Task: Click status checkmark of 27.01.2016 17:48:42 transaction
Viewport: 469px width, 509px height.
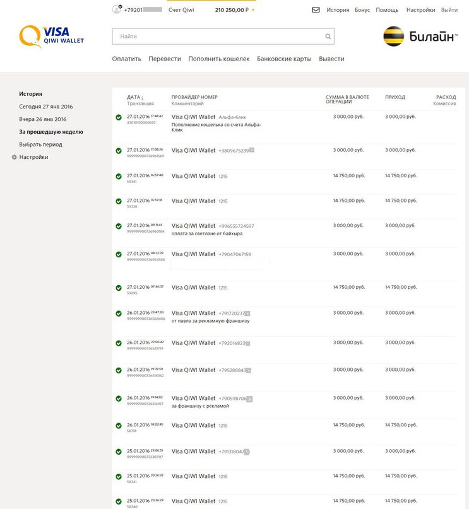Action: [119, 117]
